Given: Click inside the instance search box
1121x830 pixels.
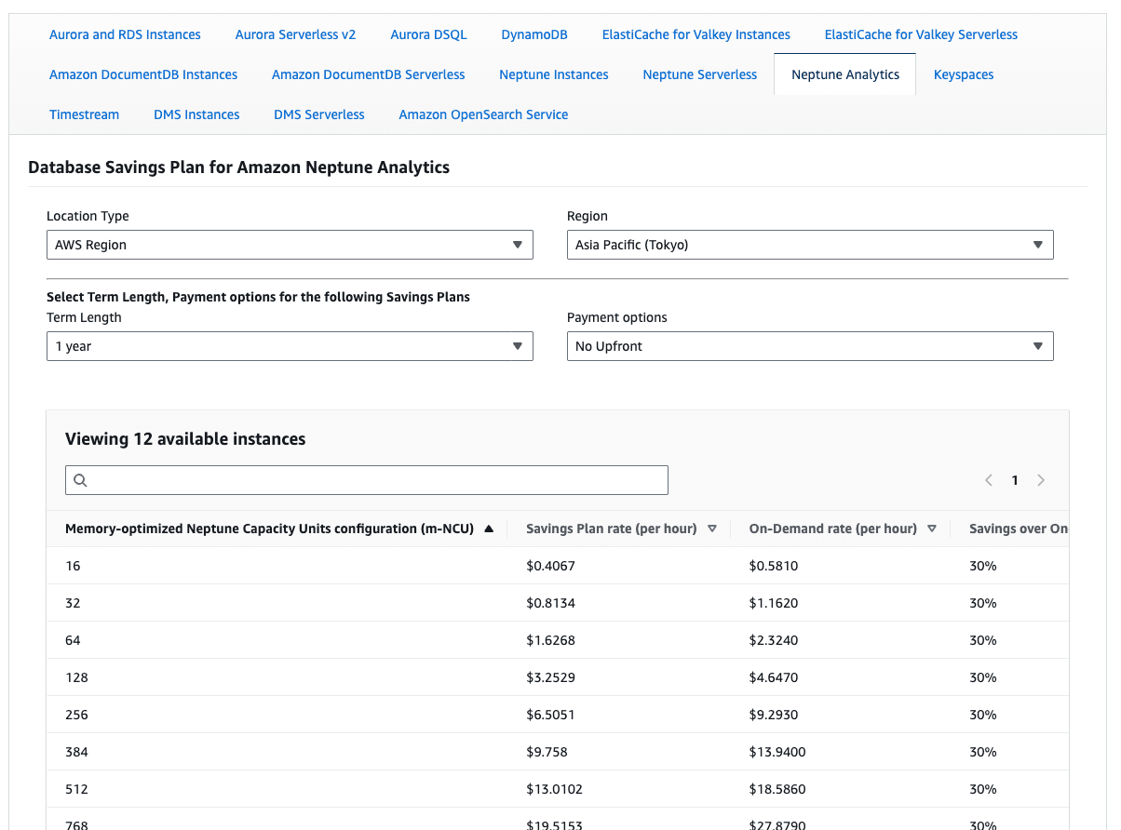Looking at the screenshot, I should coord(366,480).
